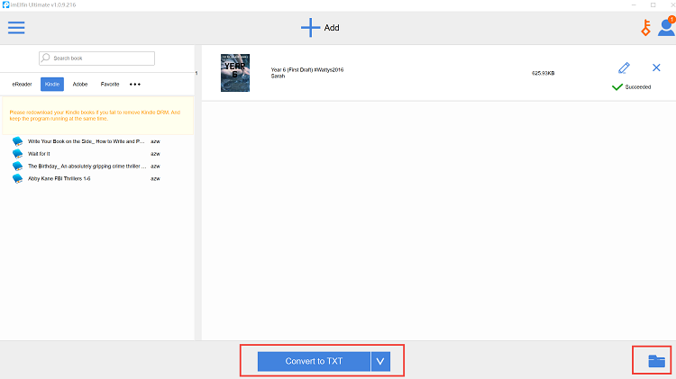Open the hamburger menu
Screen dimensions: 676x379
click(x=16, y=27)
